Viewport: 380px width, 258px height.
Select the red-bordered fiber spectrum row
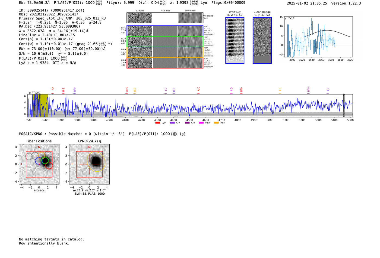click(165, 63)
